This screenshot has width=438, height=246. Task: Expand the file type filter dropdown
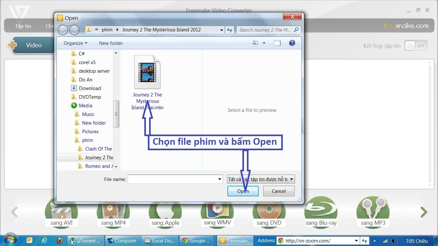point(261,179)
